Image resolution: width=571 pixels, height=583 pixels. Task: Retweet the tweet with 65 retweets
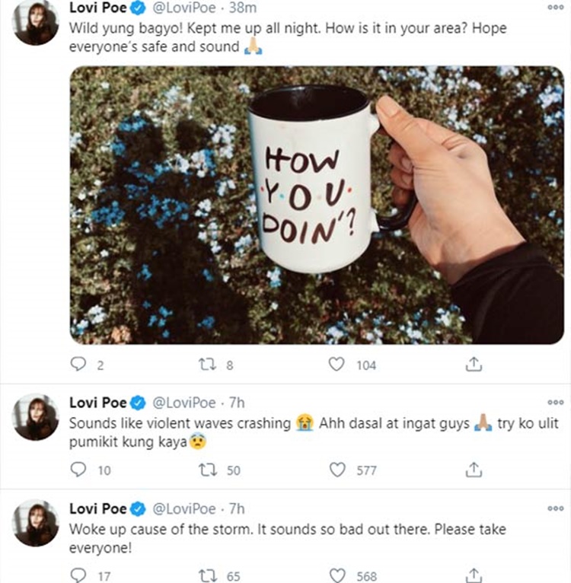[x=206, y=575]
